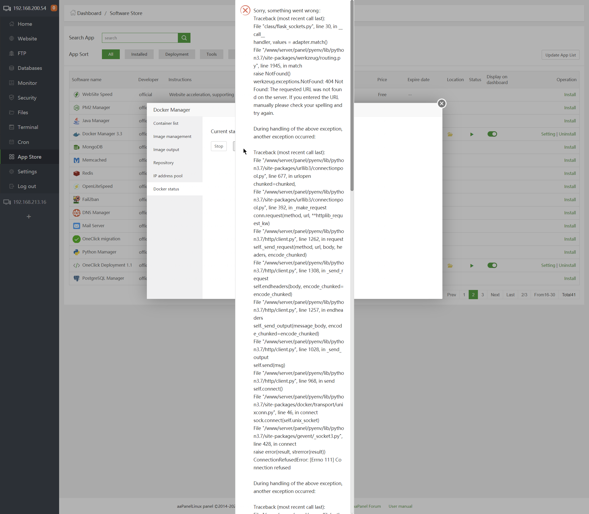The image size is (589, 514).
Task: Click Update App List button
Action: [560, 55]
